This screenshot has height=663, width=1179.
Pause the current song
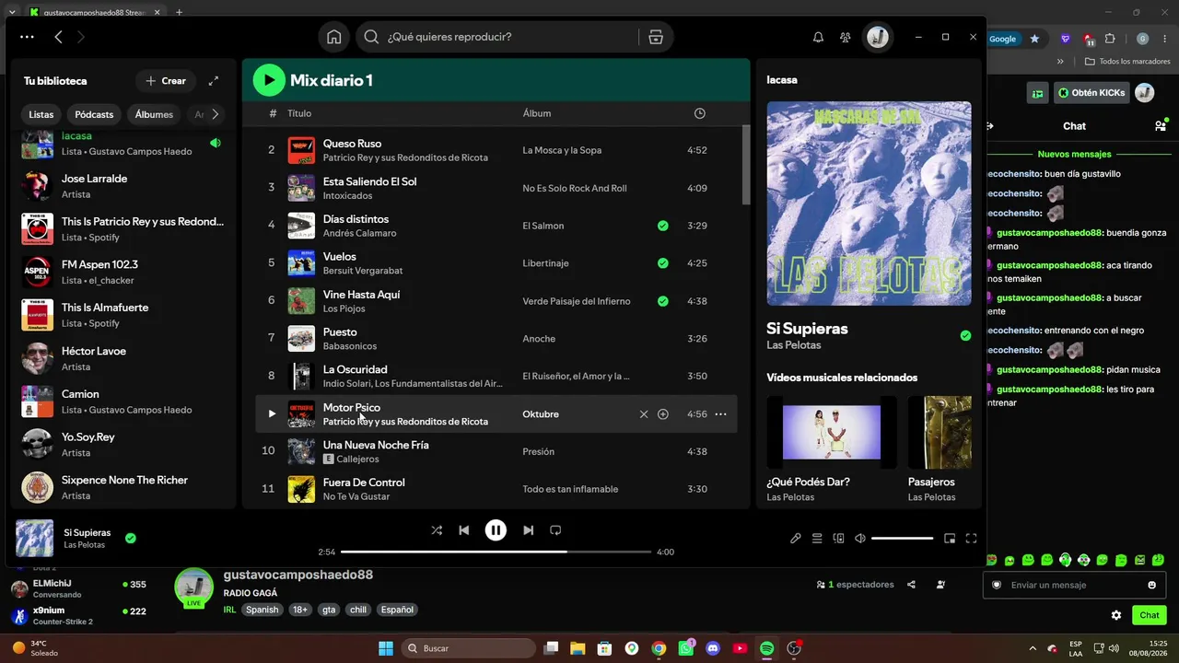pyautogui.click(x=496, y=530)
